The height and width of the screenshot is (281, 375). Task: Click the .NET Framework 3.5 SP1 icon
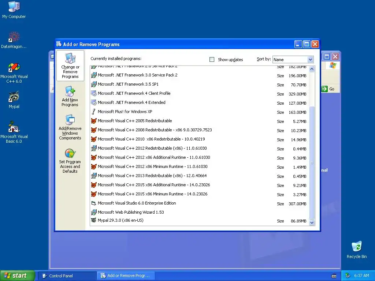point(94,84)
